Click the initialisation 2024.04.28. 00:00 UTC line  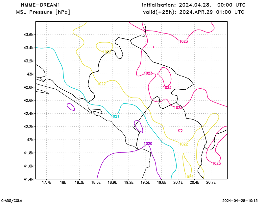coord(194,5)
